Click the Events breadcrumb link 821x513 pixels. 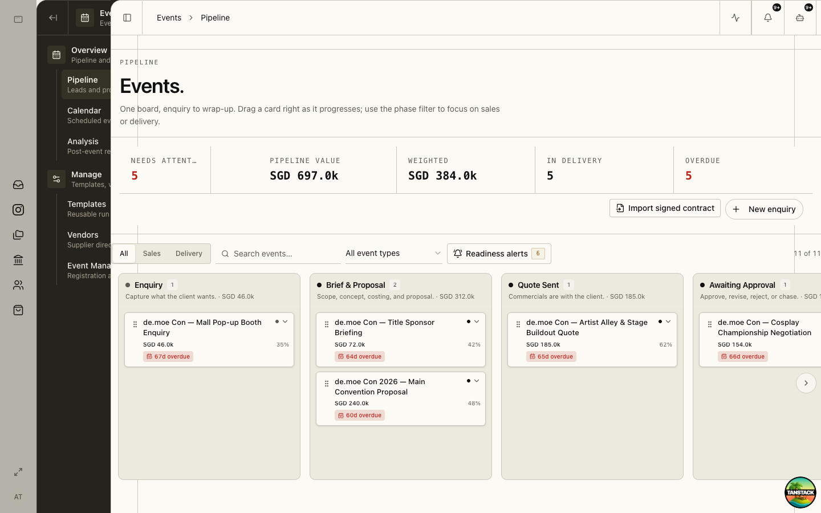click(x=169, y=18)
